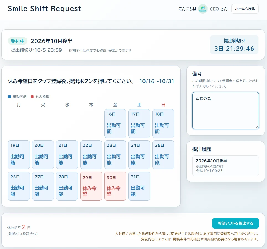Toggle day-off request for 22日
This screenshot has height=249, width=267.
(x=91, y=155)
